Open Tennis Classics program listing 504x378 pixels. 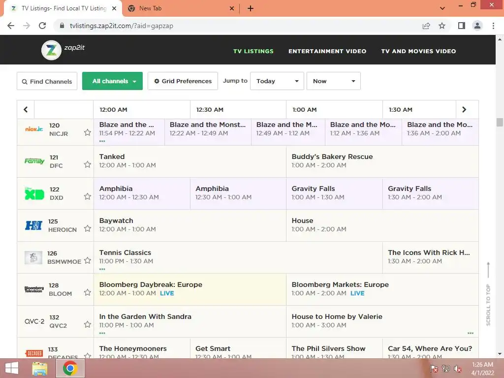[x=238, y=257]
